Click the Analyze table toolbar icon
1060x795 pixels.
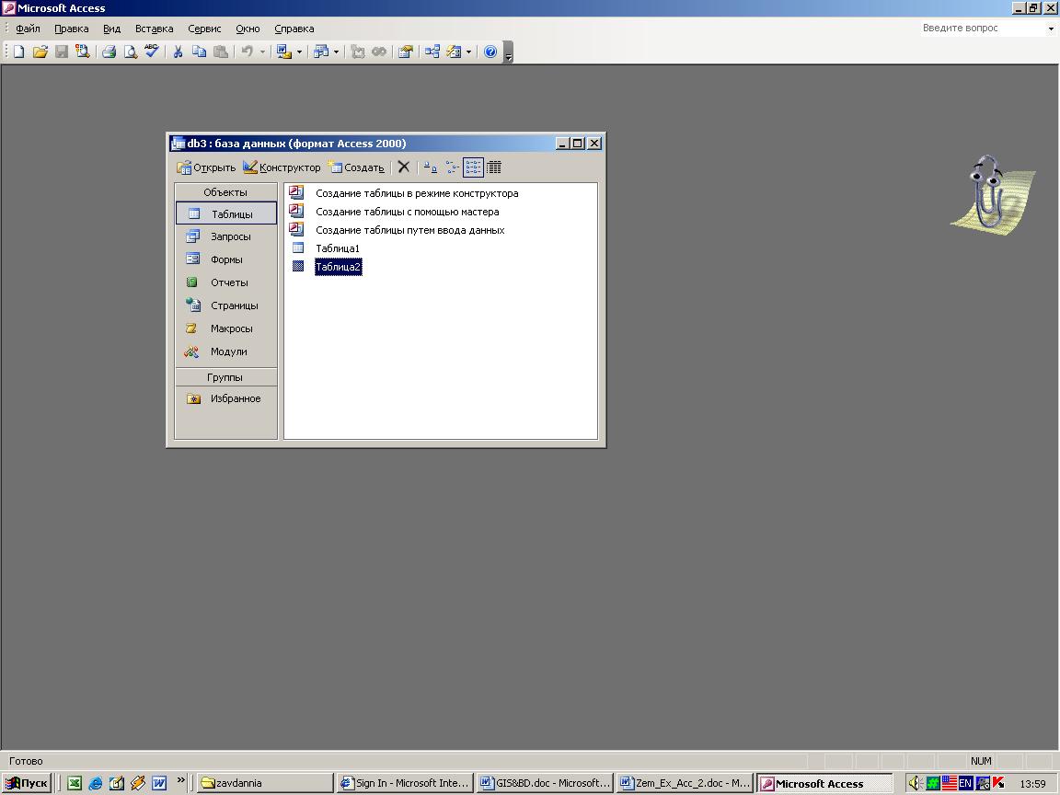[321, 52]
